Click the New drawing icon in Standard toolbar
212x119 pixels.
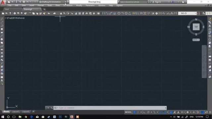pyautogui.click(x=3, y=13)
